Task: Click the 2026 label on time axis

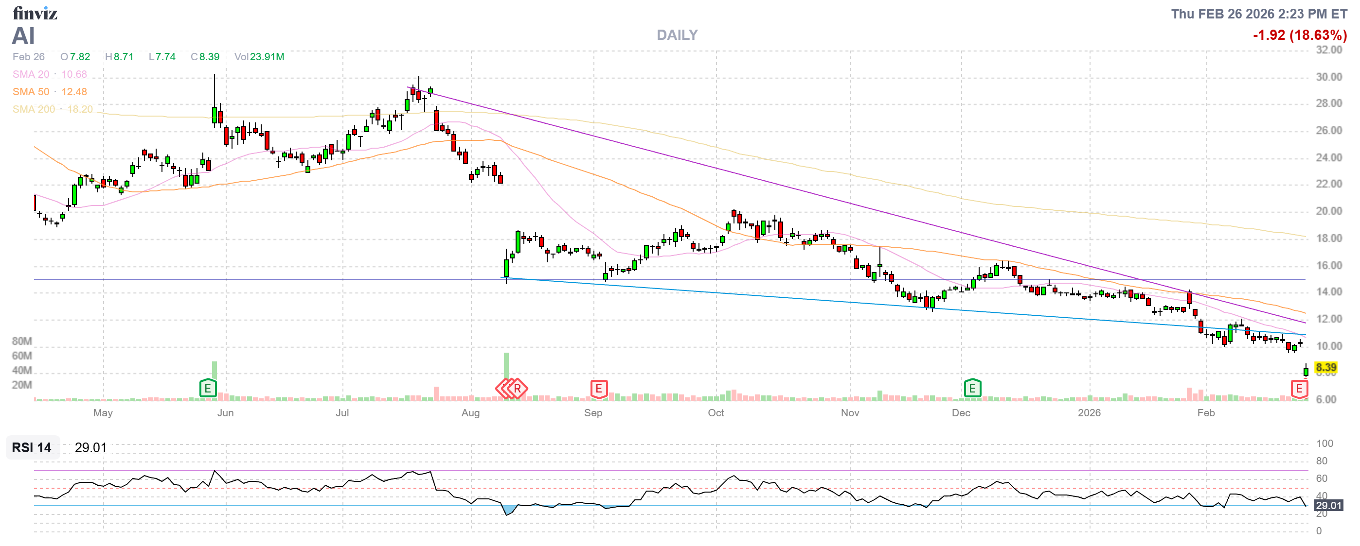Action: click(x=1089, y=413)
